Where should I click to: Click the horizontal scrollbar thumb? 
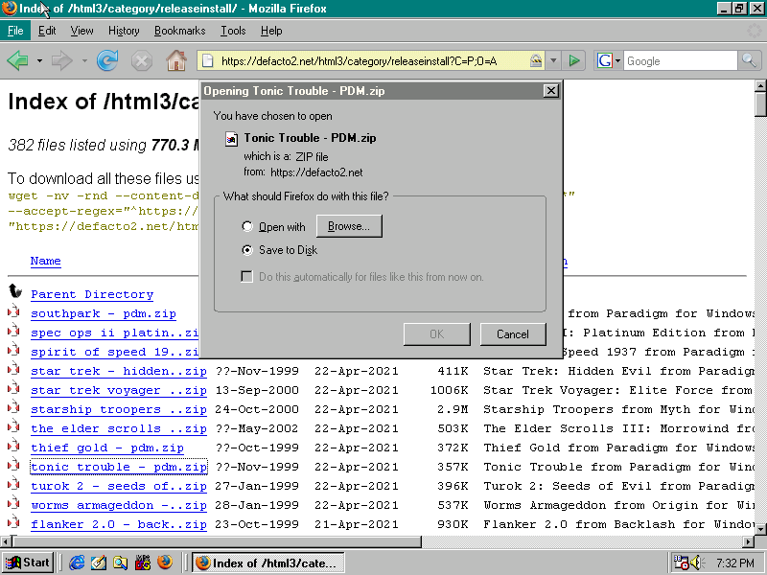[218, 541]
